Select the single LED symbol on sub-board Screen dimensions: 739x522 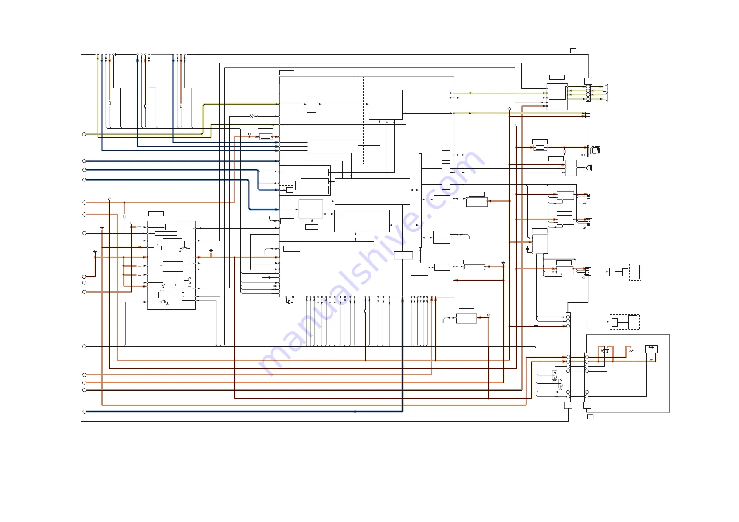631,351
